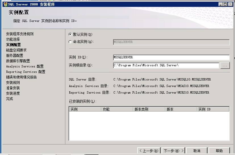Image resolution: width=235 pixels, height=155 pixels.
Task: Sort by the 实例 column header
Action: 85,109
